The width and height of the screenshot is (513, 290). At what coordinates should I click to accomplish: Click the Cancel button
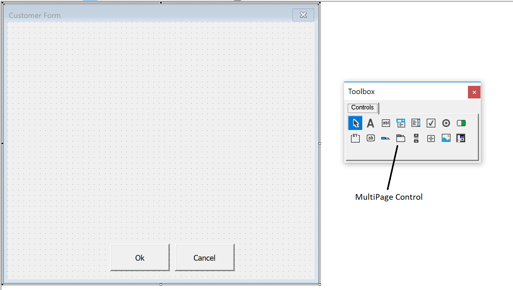click(x=204, y=257)
